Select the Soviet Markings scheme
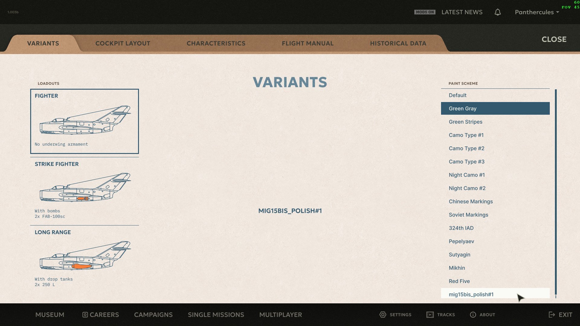Viewport: 580px width, 326px height. tap(495, 215)
